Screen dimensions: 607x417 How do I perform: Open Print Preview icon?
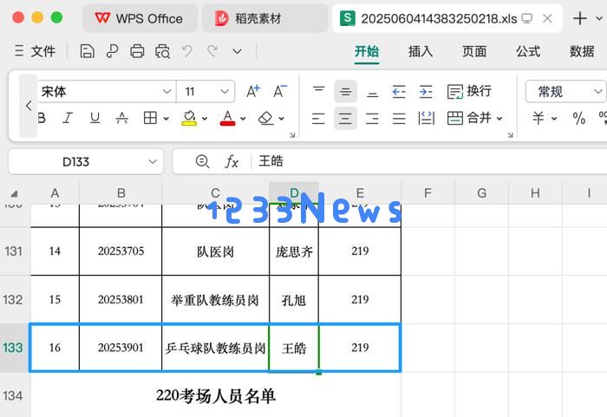coord(162,51)
